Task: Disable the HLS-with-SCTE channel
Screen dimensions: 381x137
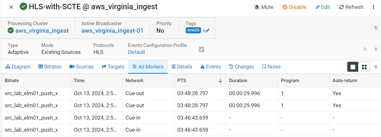Action: coord(294,7)
